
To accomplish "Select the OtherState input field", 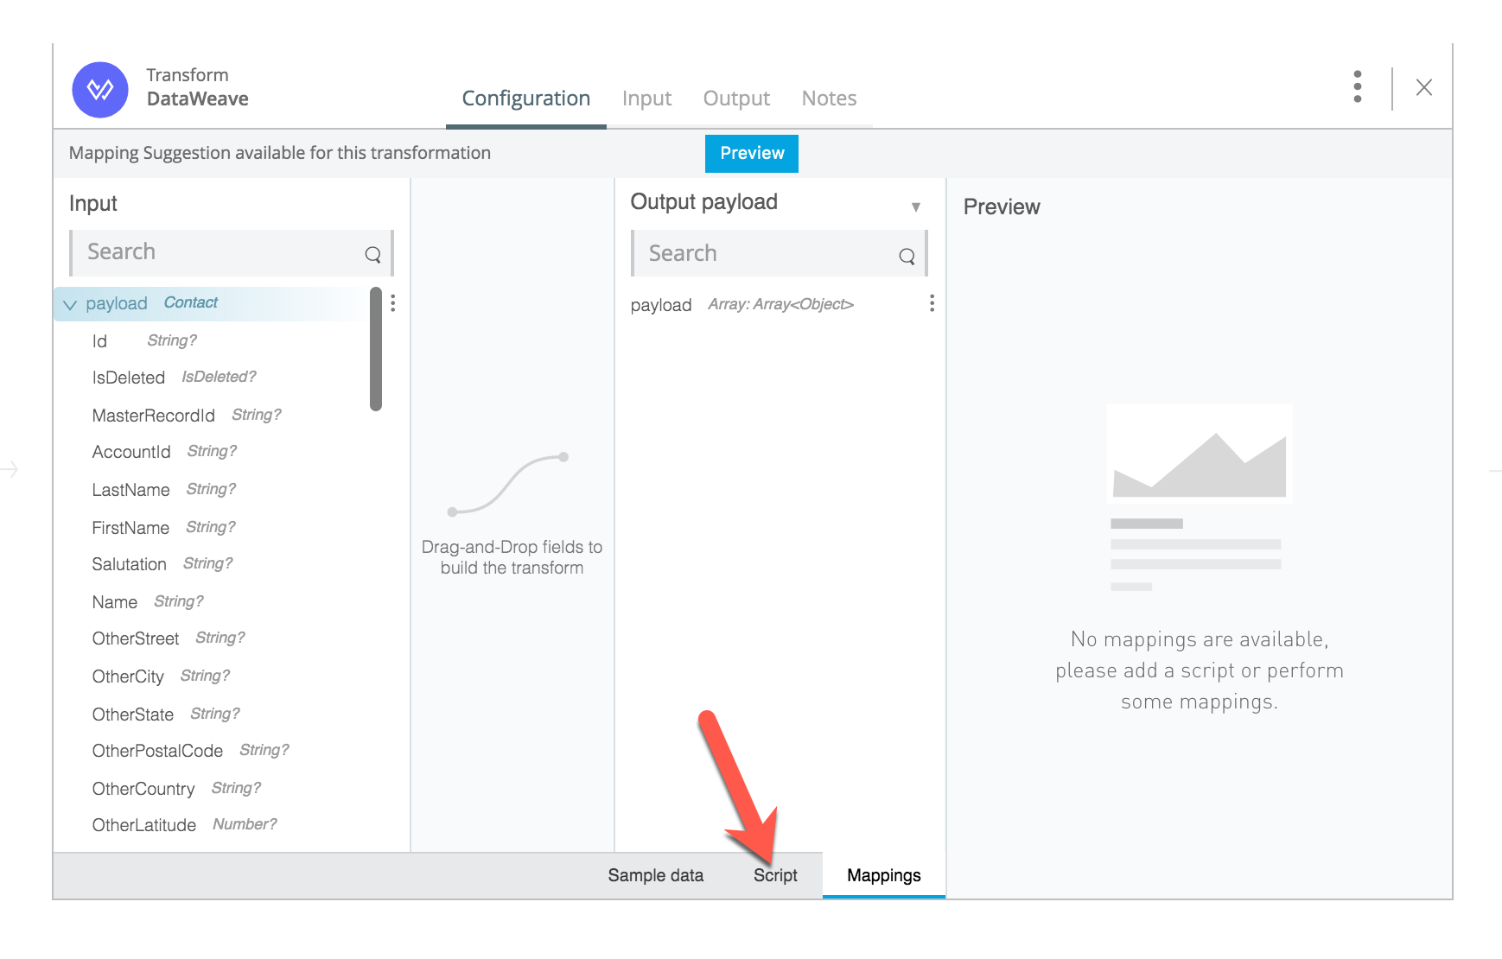I will coord(166,714).
